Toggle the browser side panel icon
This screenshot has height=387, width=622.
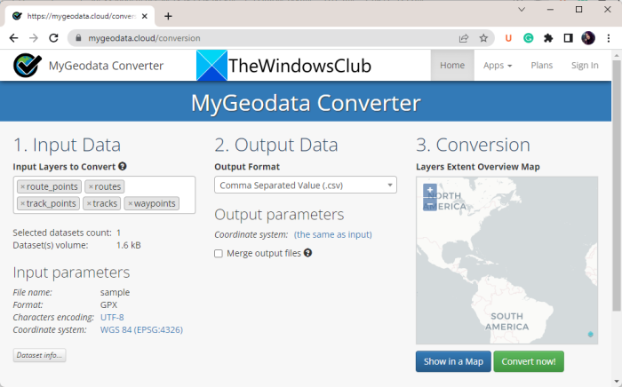[x=568, y=38]
